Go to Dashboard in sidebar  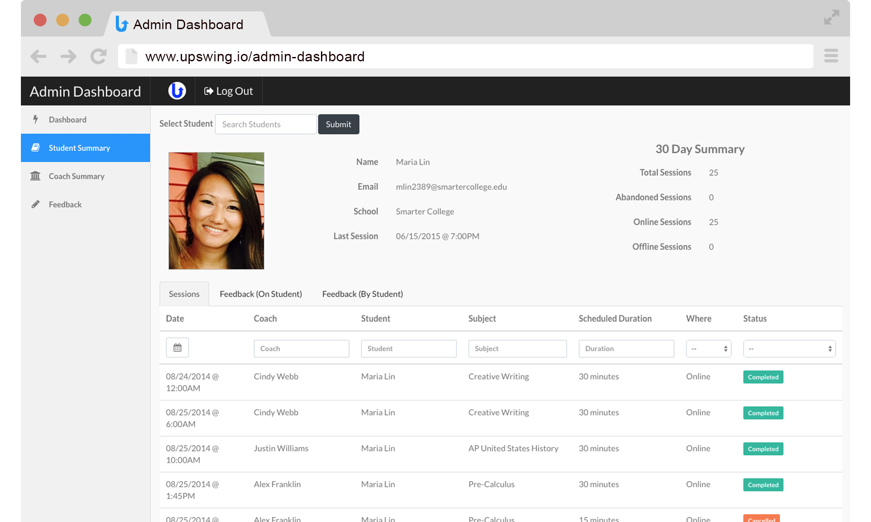point(85,120)
